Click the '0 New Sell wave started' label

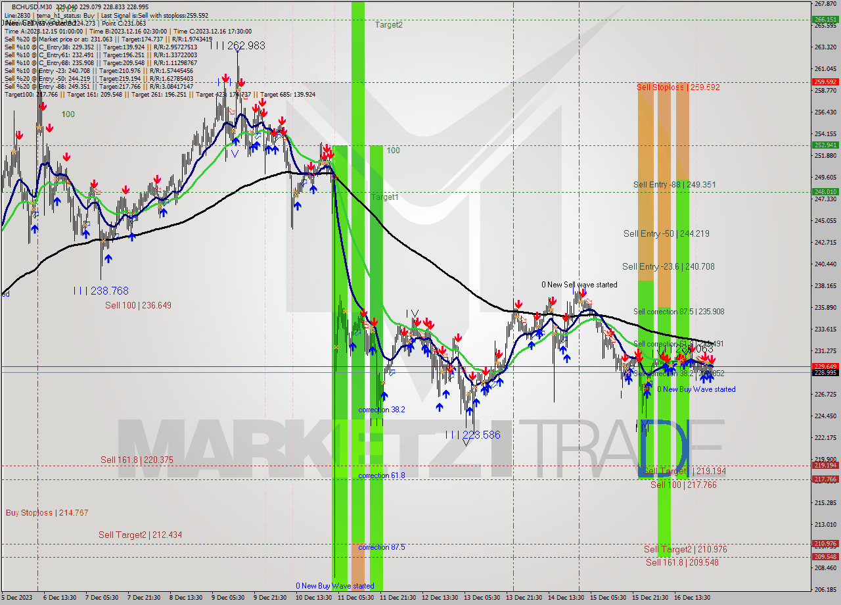coord(580,285)
